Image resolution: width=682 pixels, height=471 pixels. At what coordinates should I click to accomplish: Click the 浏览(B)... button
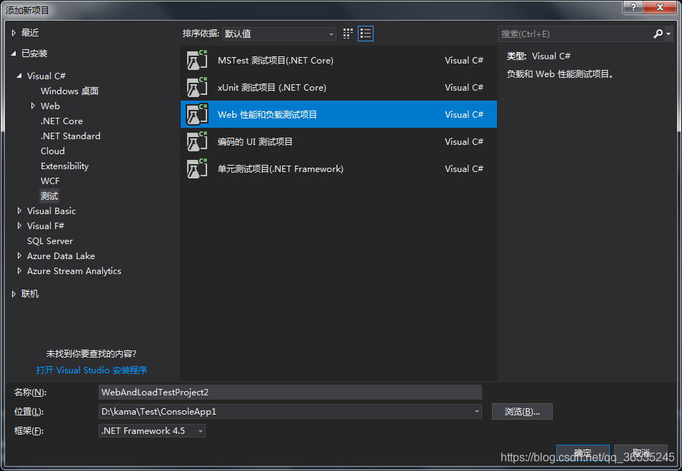coord(522,412)
